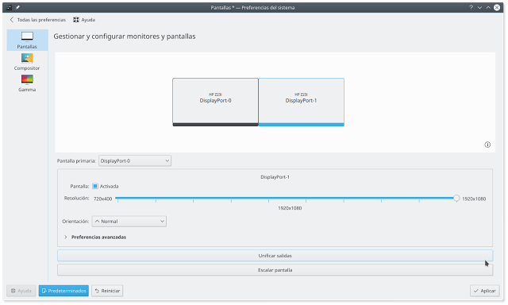Open the Pantallas settings module
Screen dimensions: 508x305
[x=27, y=41]
